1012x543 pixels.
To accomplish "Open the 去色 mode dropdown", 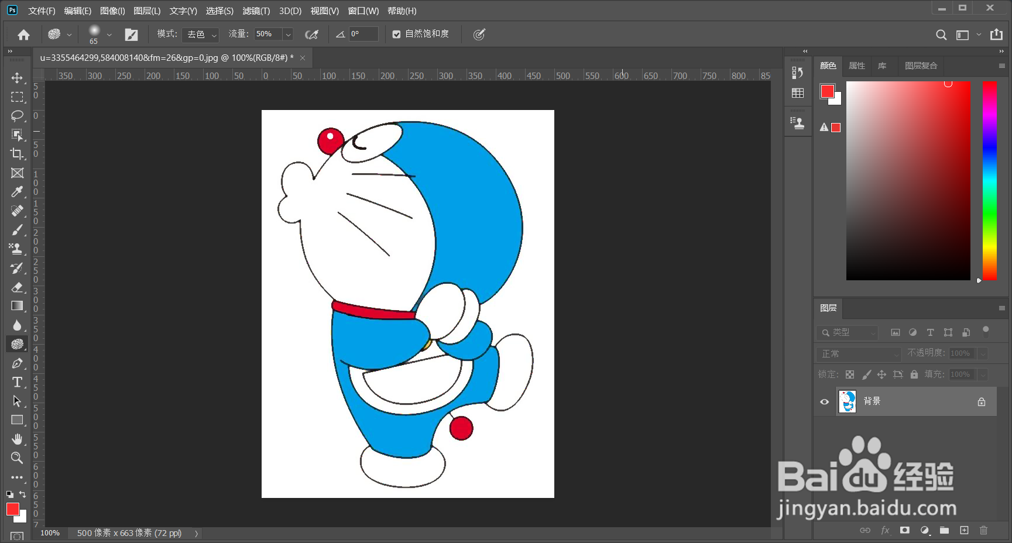I will pyautogui.click(x=200, y=35).
